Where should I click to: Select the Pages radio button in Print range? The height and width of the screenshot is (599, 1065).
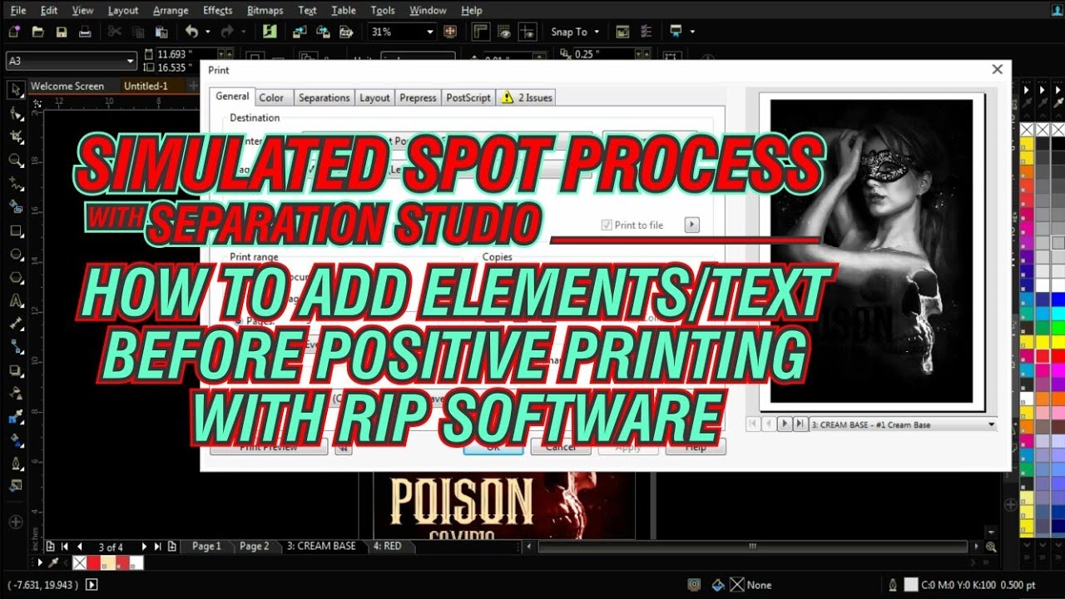(240, 319)
